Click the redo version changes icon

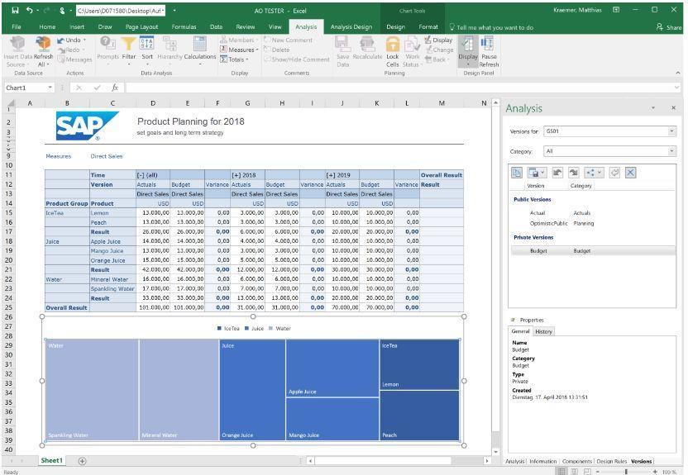click(574, 173)
